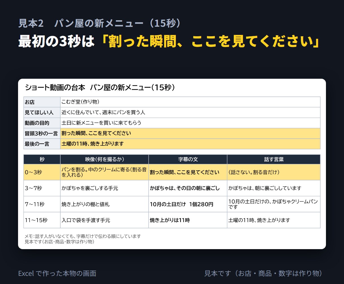The width and height of the screenshot is (344, 284).
Task: Click the headline '最初の3秒は「割った瞬間、ここを見てください」'
Action: pyautogui.click(x=169, y=41)
